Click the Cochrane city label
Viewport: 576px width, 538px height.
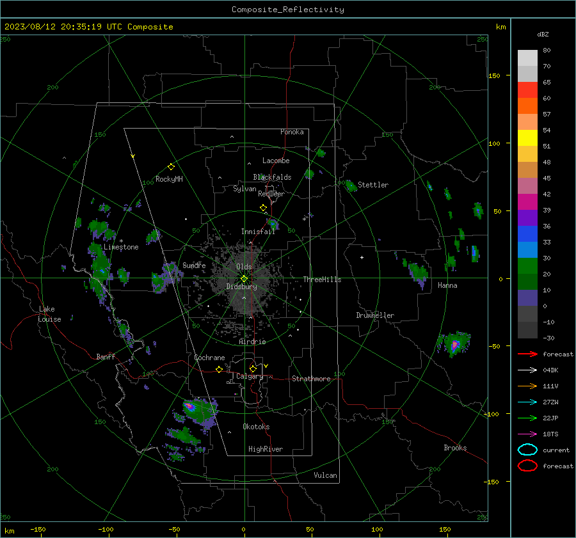click(209, 358)
